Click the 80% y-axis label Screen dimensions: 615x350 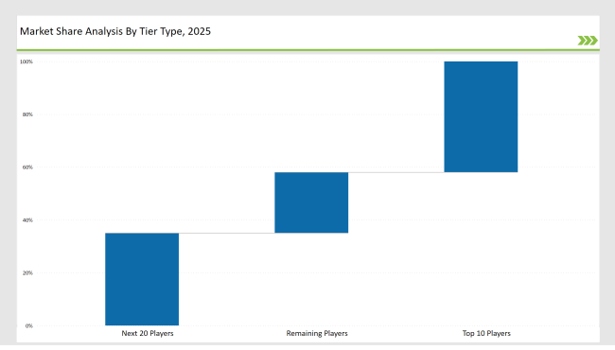(x=27, y=114)
